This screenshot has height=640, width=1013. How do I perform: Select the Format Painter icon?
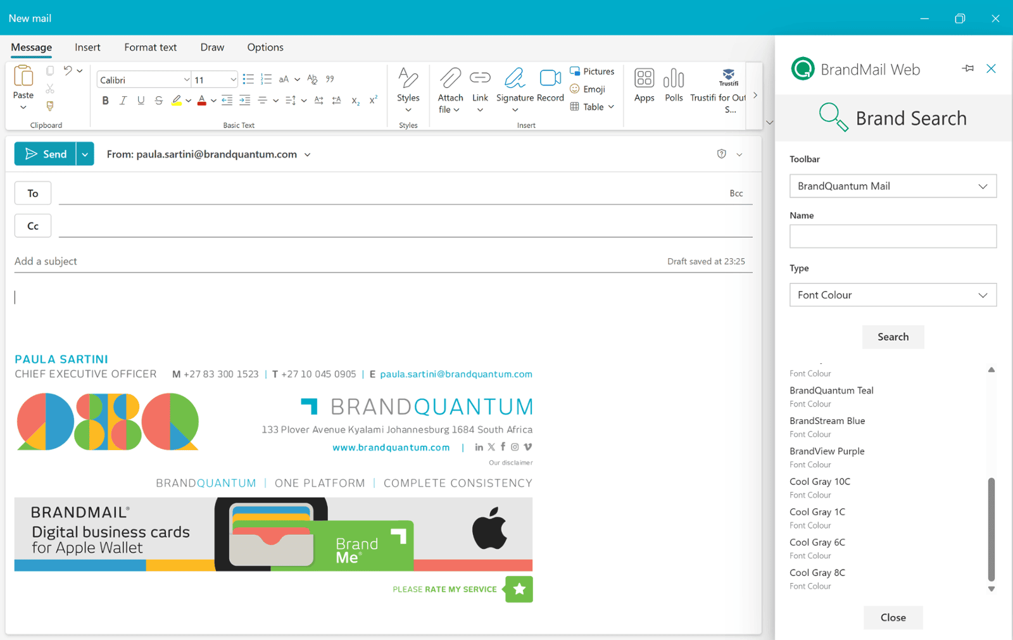point(50,106)
